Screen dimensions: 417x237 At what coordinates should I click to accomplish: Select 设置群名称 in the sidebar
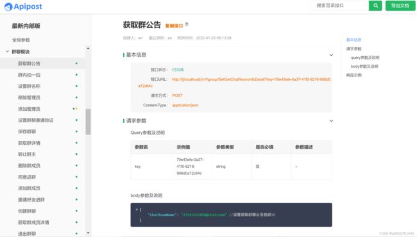tap(42, 86)
